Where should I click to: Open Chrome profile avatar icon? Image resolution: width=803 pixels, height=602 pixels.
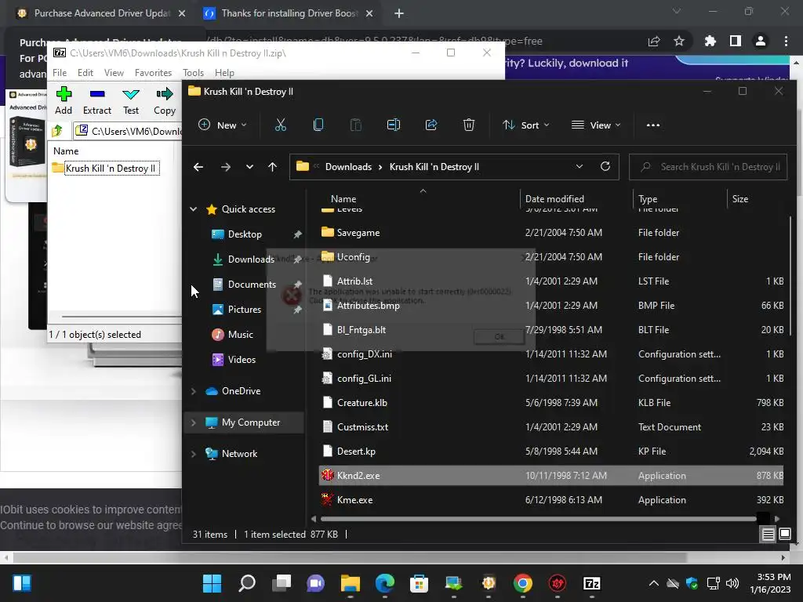[x=761, y=41]
